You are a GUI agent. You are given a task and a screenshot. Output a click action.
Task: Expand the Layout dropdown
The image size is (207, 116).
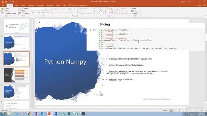point(29,8)
